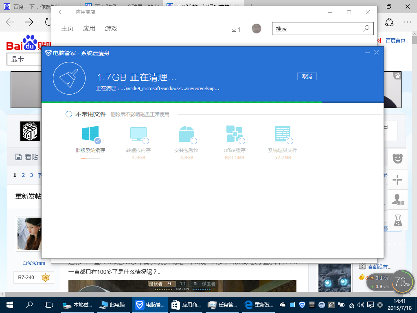The image size is (417, 313).
Task: Open the 游戏 tab in 应用商店
Action: coord(111,29)
